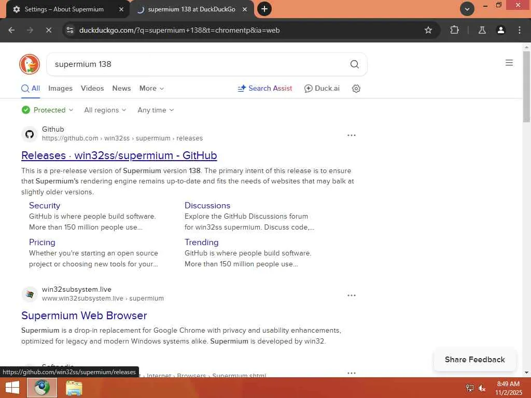Select the All results tab
This screenshot has width=531, height=398.
click(31, 88)
